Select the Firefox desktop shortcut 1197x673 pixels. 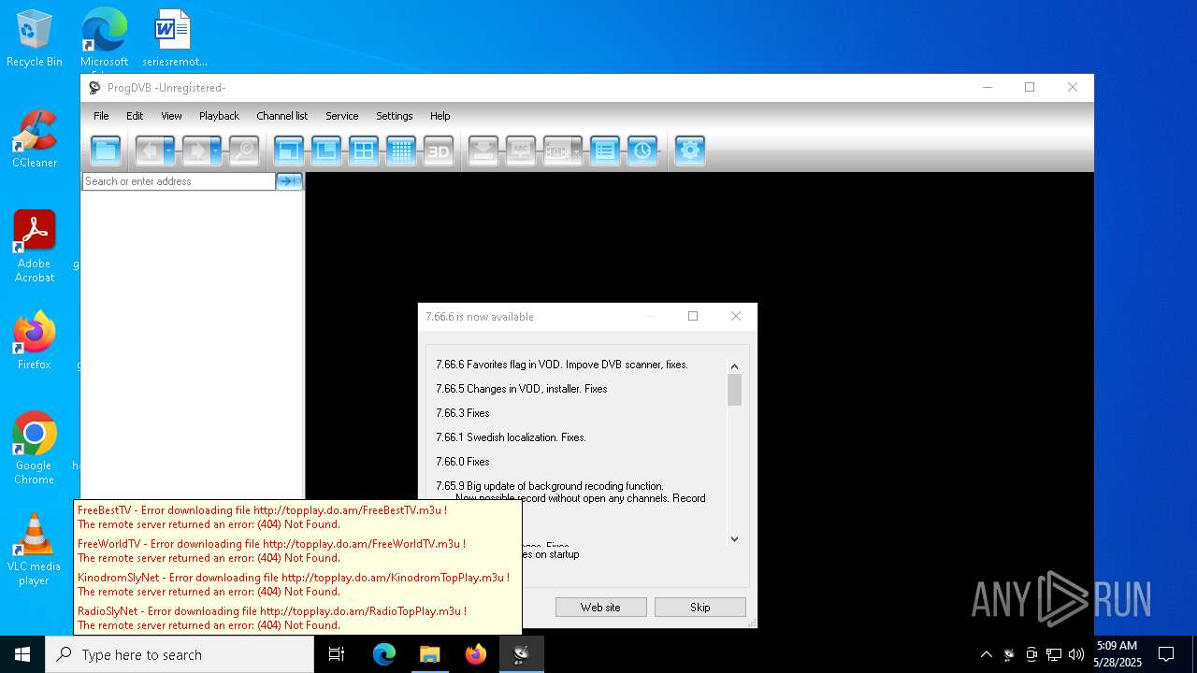click(35, 340)
